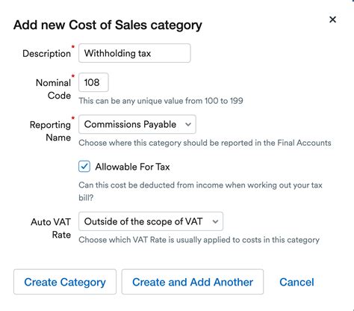The height and width of the screenshot is (311, 354).
Task: Click the dialog title Add new Cost of Sales category
Action: (x=108, y=25)
